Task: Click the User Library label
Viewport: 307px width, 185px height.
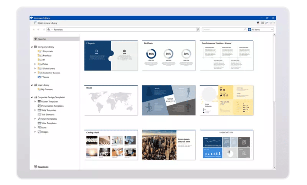Action: [x=43, y=85]
